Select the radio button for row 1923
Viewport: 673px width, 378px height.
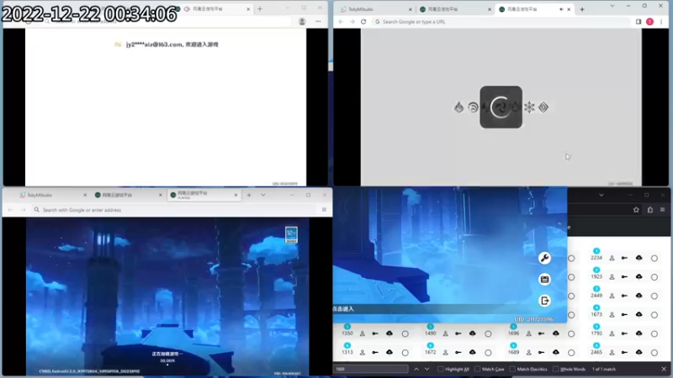coord(654,277)
